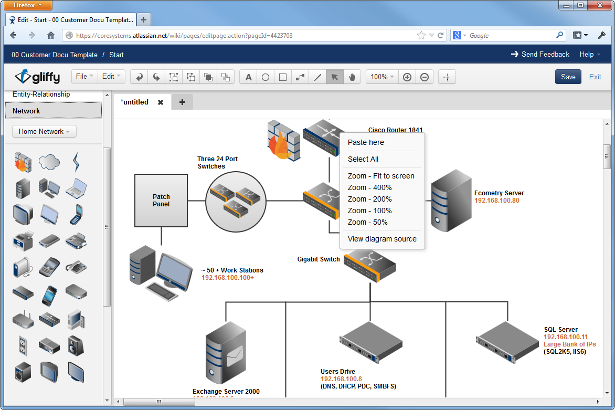Image resolution: width=615 pixels, height=410 pixels.
Task: Click the bring to front toolbar icon
Action: coord(208,77)
